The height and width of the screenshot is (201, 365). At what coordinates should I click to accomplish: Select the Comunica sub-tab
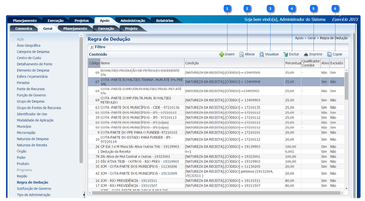[23, 28]
